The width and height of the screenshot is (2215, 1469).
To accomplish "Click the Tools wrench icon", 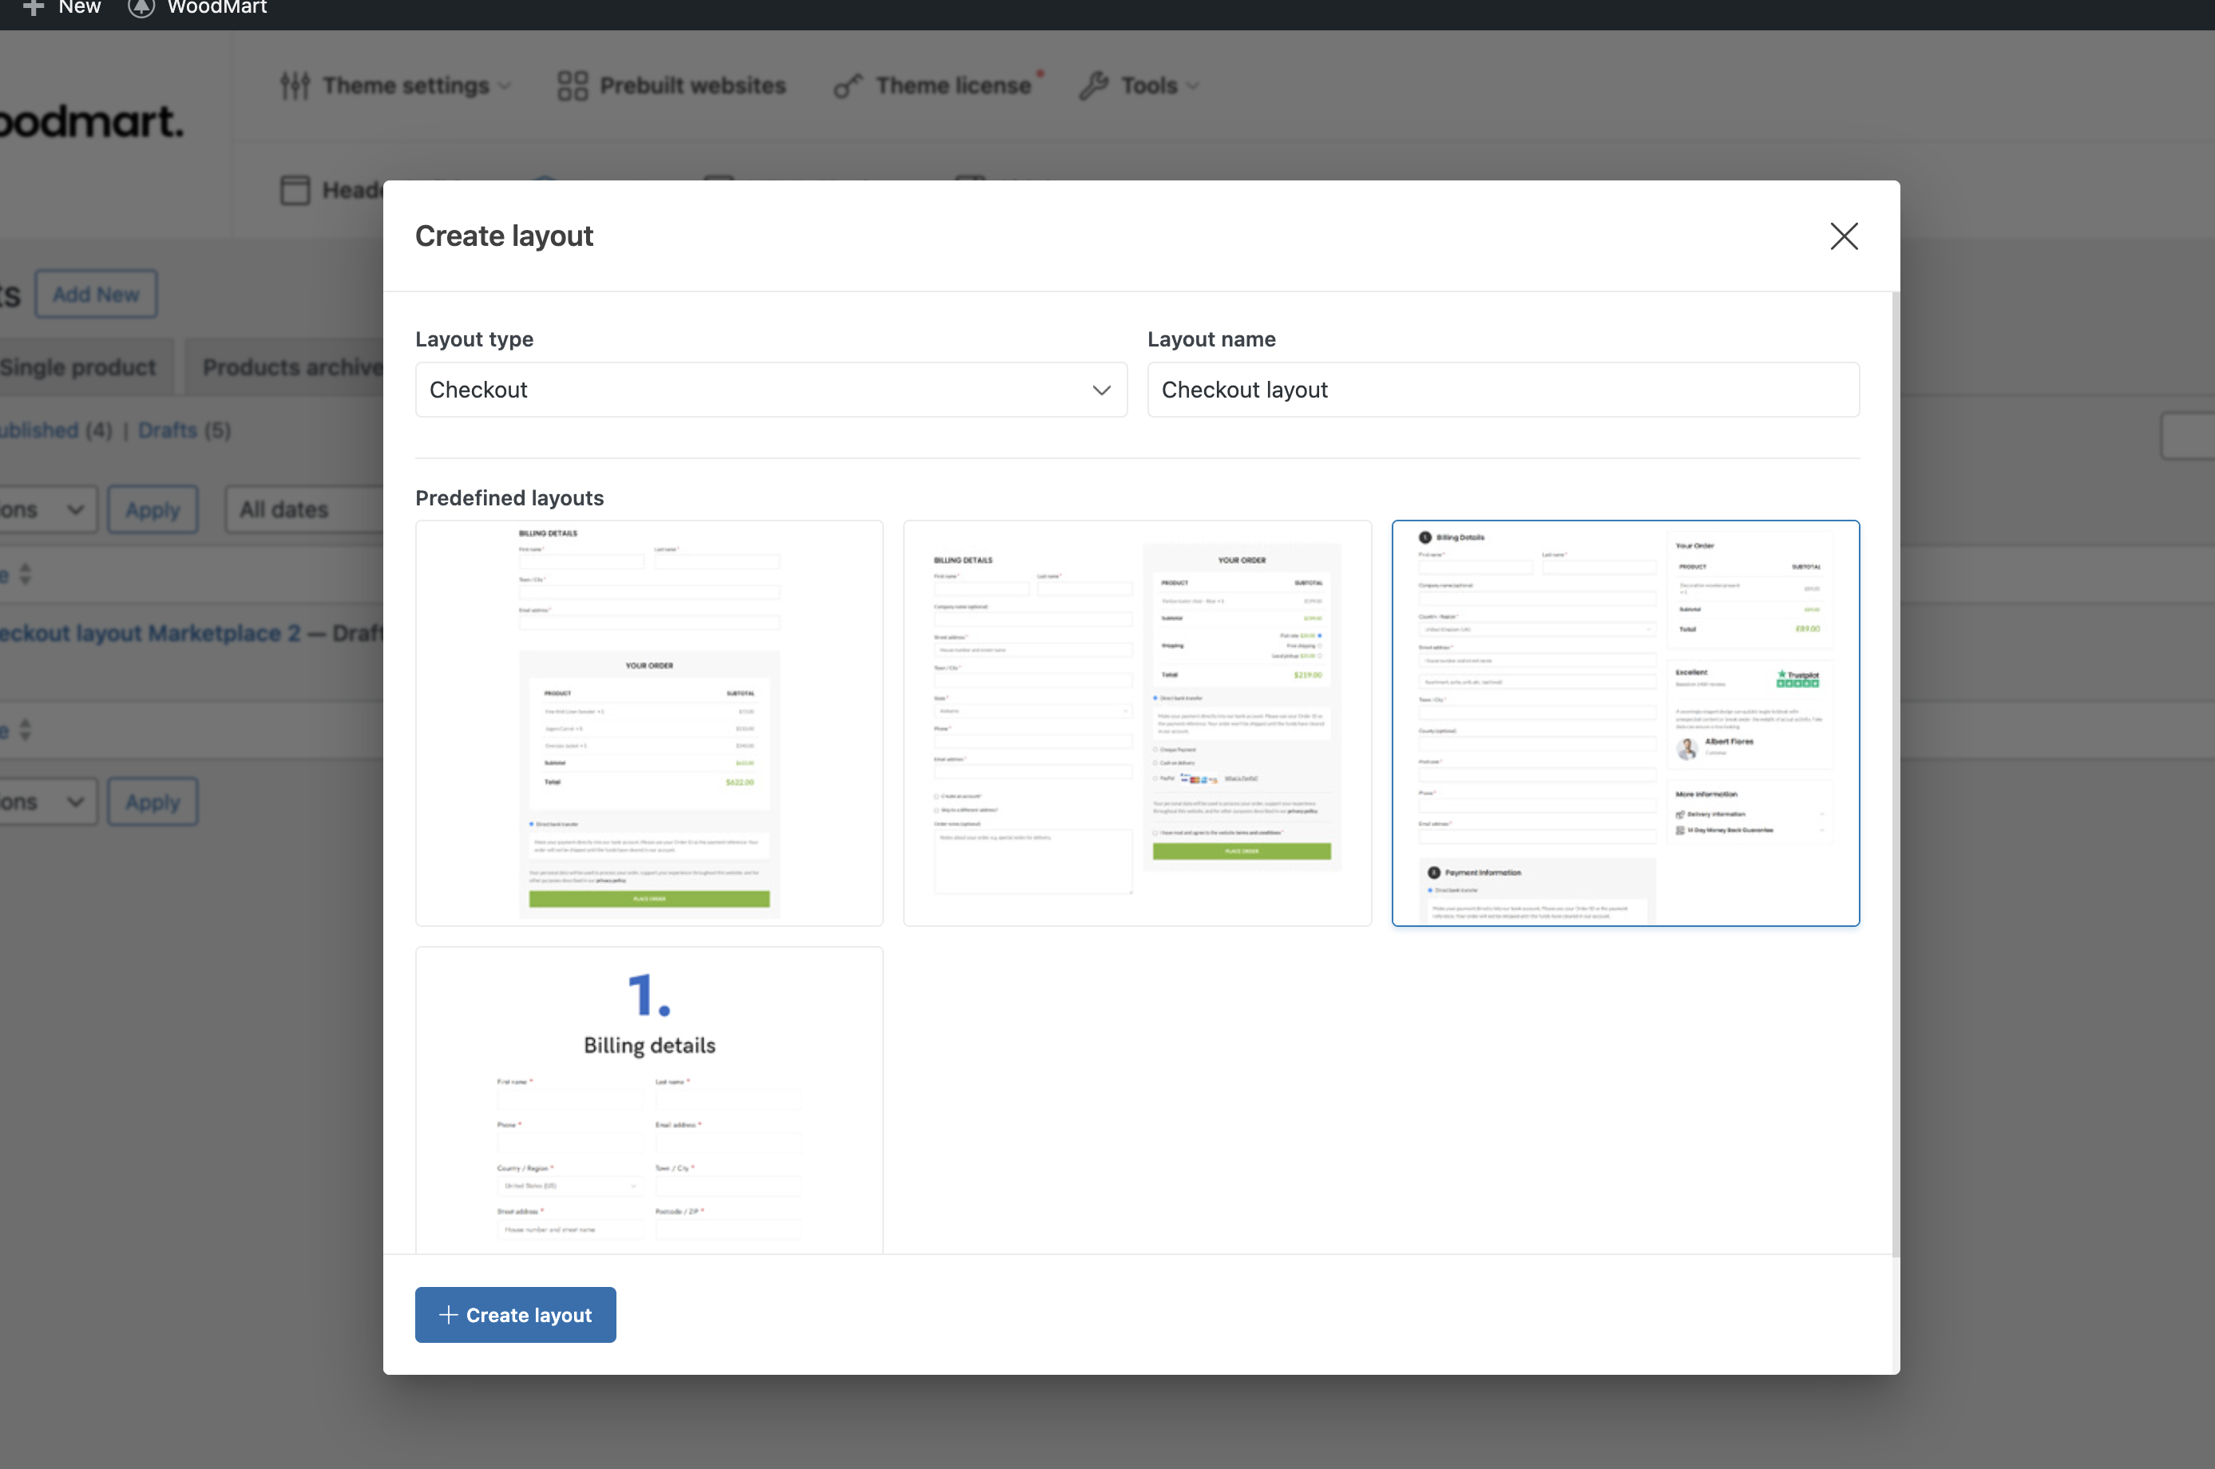I will coord(1093,85).
